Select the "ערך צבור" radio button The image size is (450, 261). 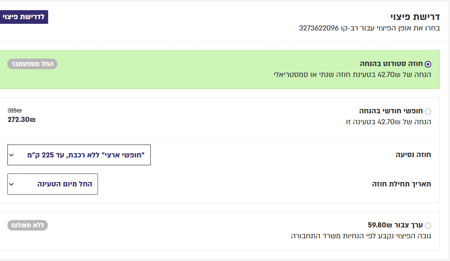tap(428, 225)
